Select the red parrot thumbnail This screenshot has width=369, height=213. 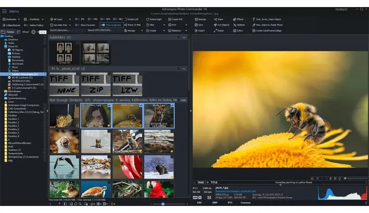(x=159, y=189)
